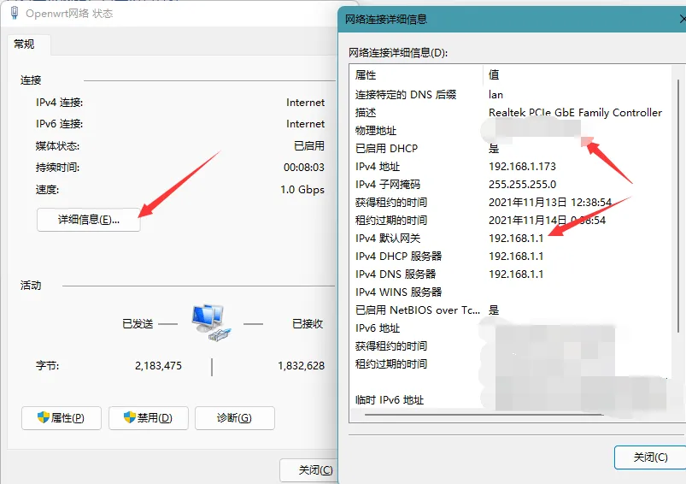This screenshot has width=686, height=484.
Task: Click the X close icon of details dialog
Action: [x=683, y=19]
